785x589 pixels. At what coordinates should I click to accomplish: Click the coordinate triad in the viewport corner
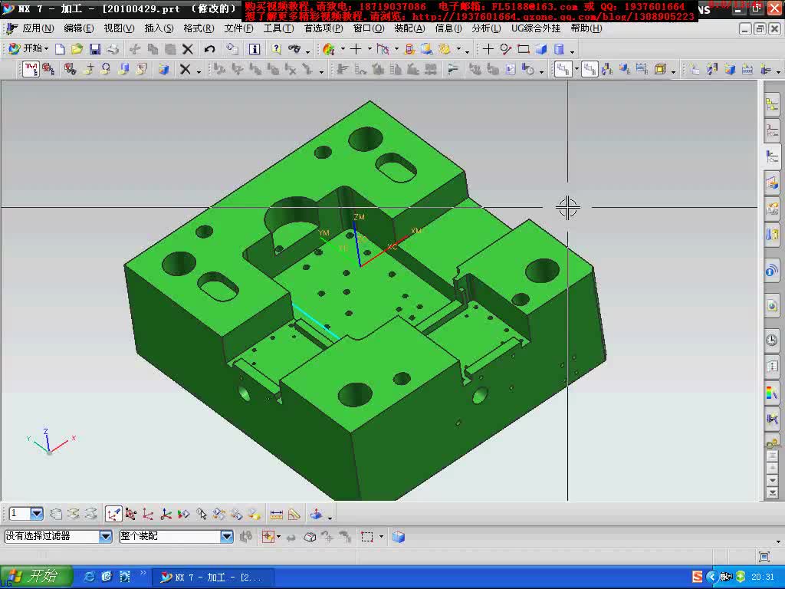[x=50, y=441]
